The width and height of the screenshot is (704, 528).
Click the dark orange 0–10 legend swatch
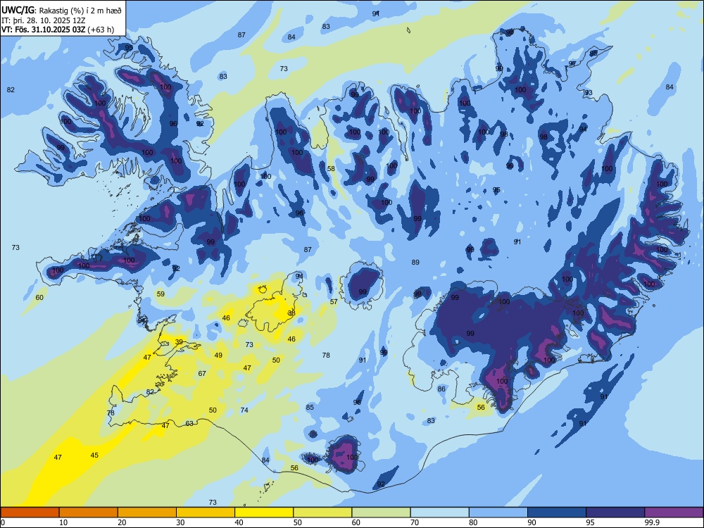click(30, 513)
